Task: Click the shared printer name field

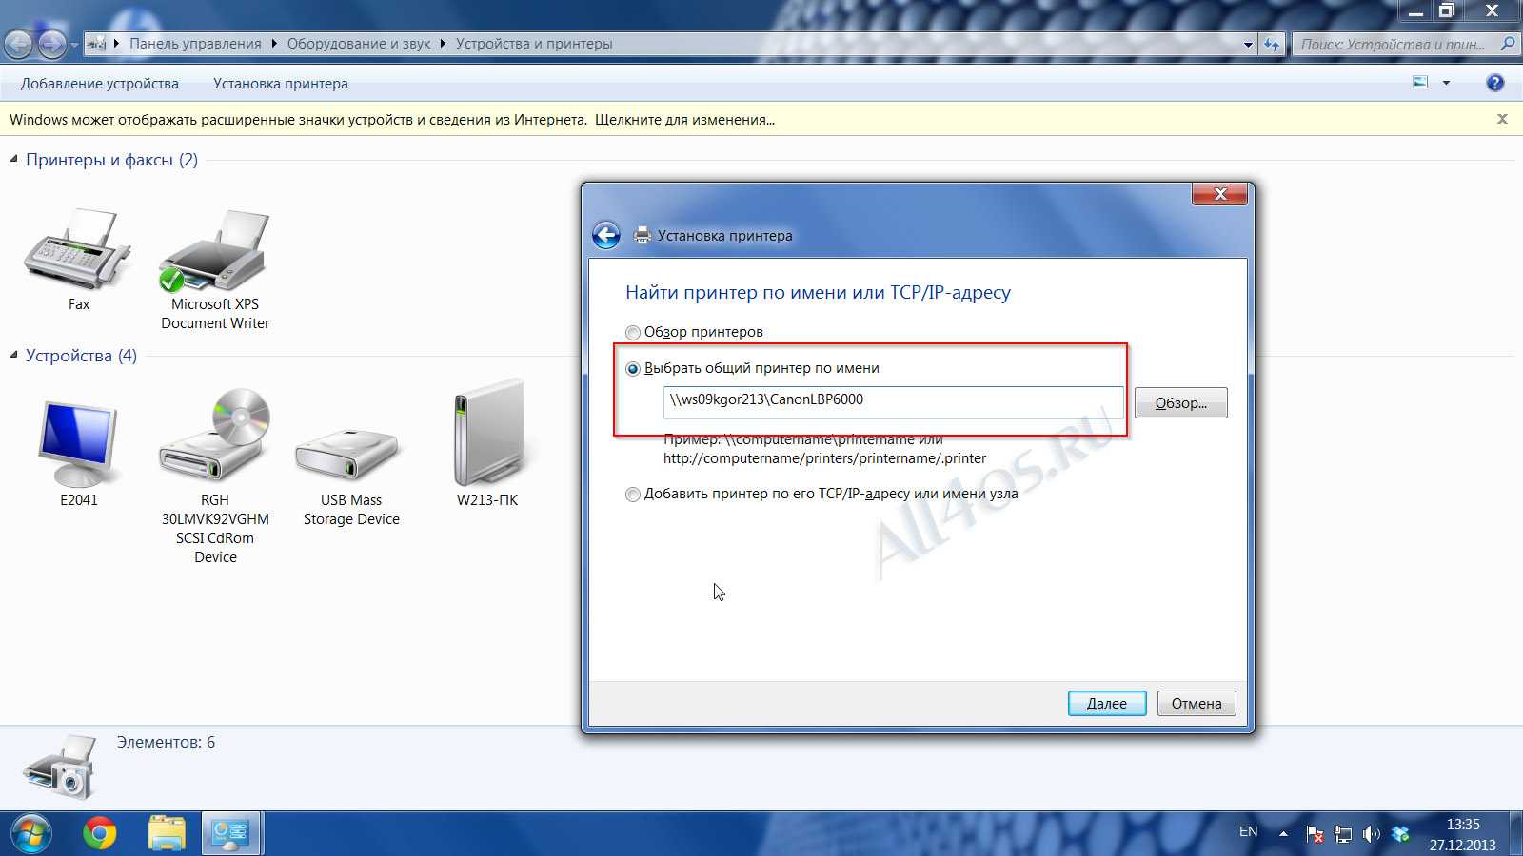Action: pyautogui.click(x=893, y=401)
